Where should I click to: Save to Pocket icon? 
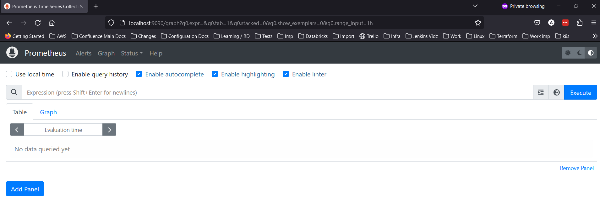[x=537, y=23]
